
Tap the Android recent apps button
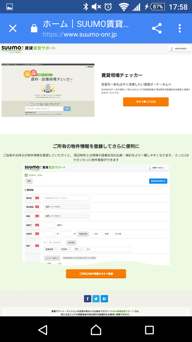[149, 330]
